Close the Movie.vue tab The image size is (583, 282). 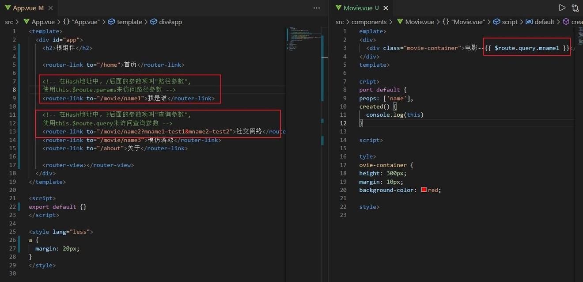[x=386, y=8]
